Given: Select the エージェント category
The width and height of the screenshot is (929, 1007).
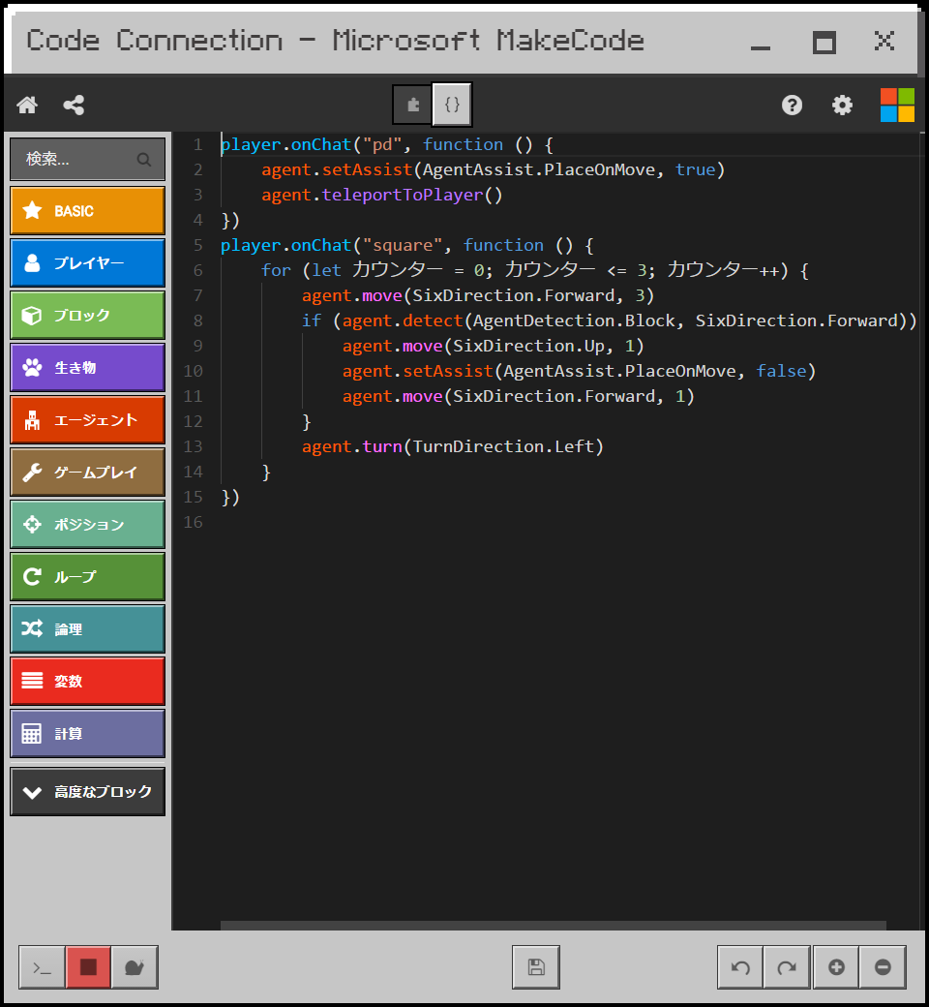Looking at the screenshot, I should [87, 419].
